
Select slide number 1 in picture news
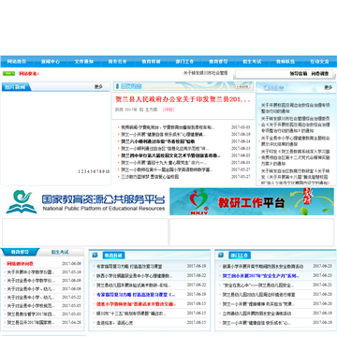tap(79, 171)
